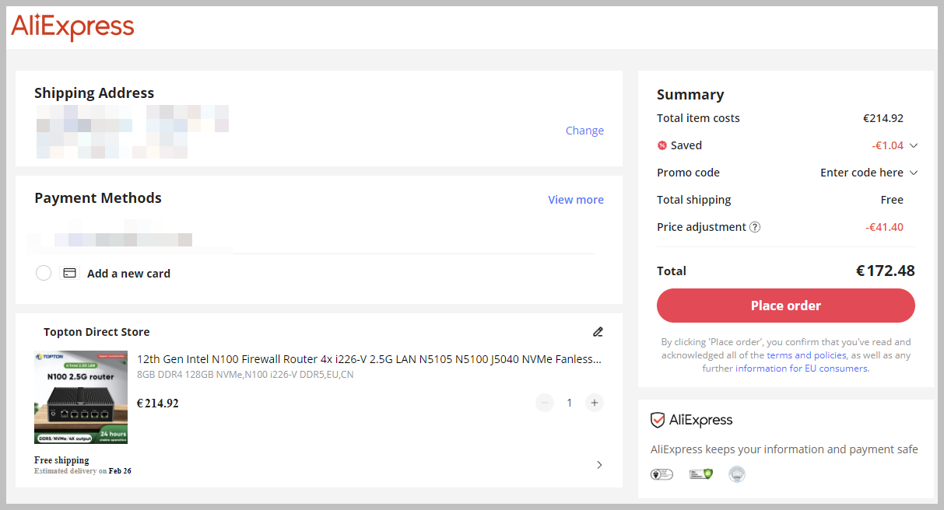Click Change shipping address link
The height and width of the screenshot is (510, 944).
(584, 131)
